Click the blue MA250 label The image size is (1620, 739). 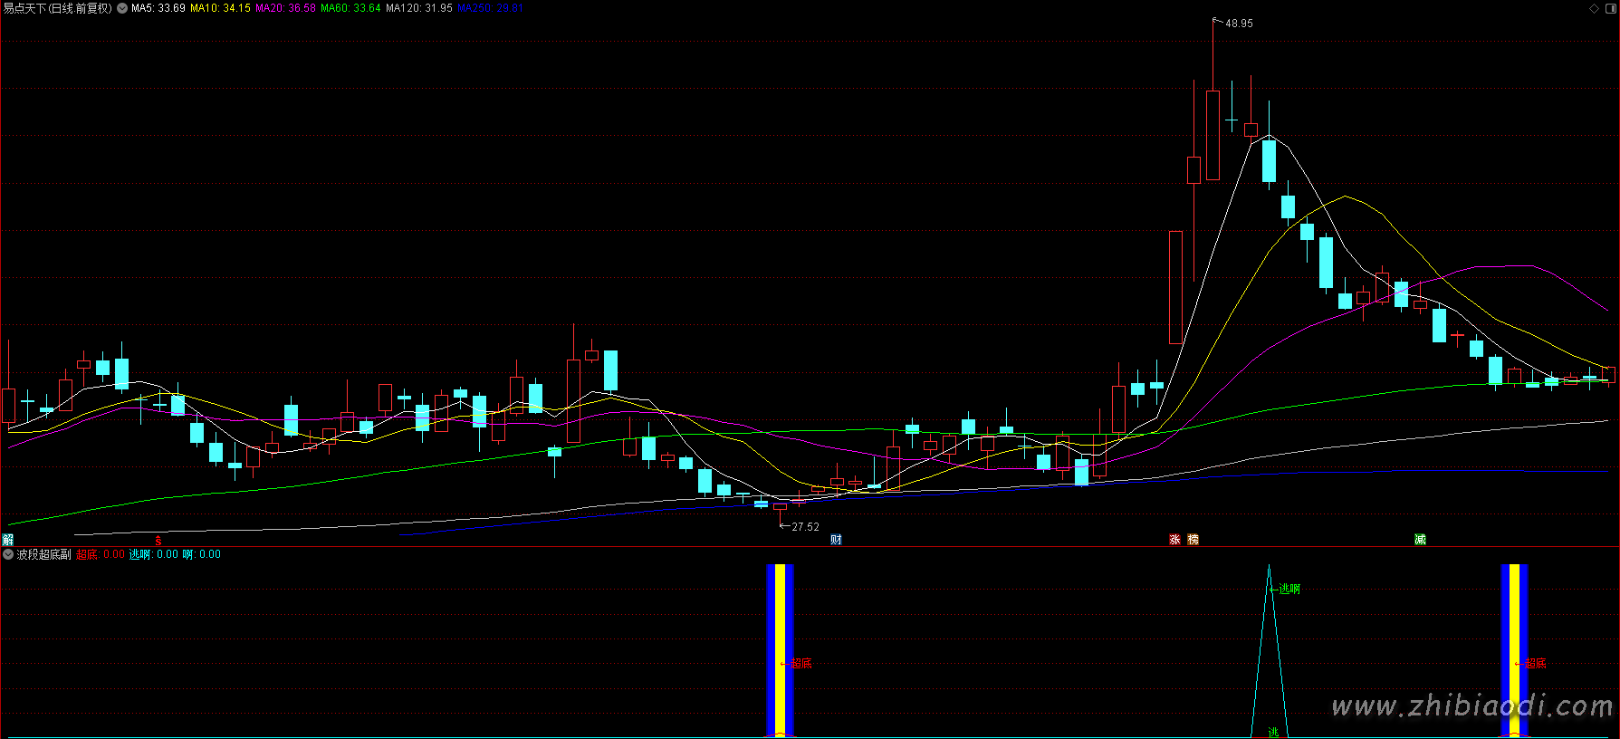488,8
